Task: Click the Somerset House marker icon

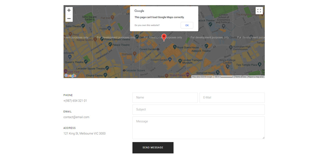Action: [x=218, y=72]
